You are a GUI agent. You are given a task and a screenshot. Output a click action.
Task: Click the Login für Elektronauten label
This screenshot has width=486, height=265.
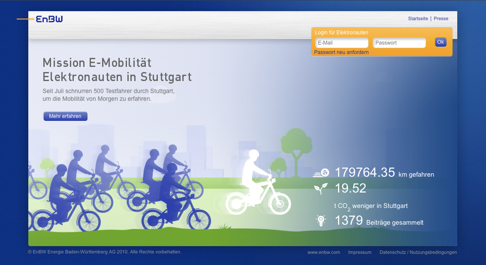click(x=341, y=33)
